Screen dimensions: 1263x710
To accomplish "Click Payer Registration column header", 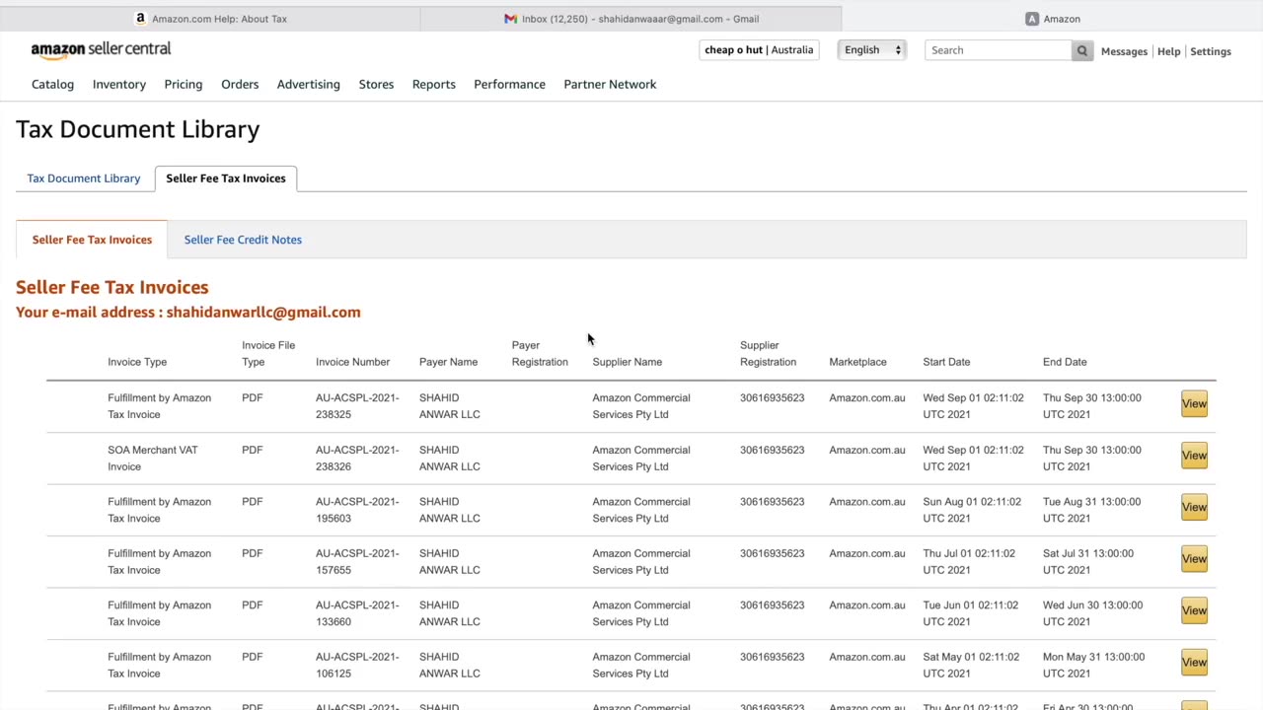I will pyautogui.click(x=540, y=353).
